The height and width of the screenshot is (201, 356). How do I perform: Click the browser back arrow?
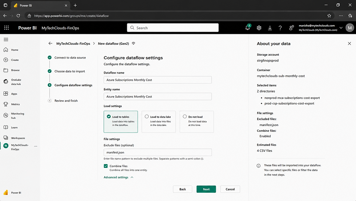(x=5, y=16)
